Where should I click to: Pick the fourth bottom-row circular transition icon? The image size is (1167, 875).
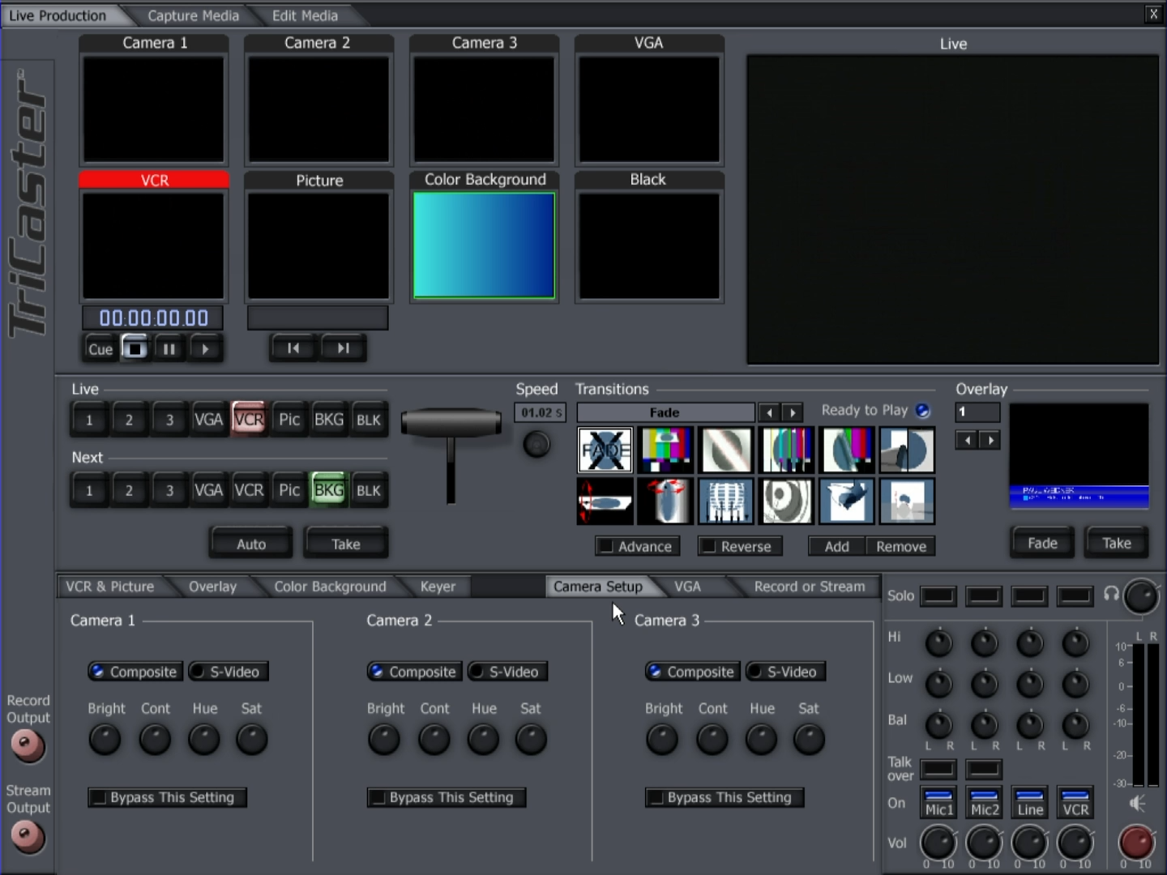(x=787, y=501)
